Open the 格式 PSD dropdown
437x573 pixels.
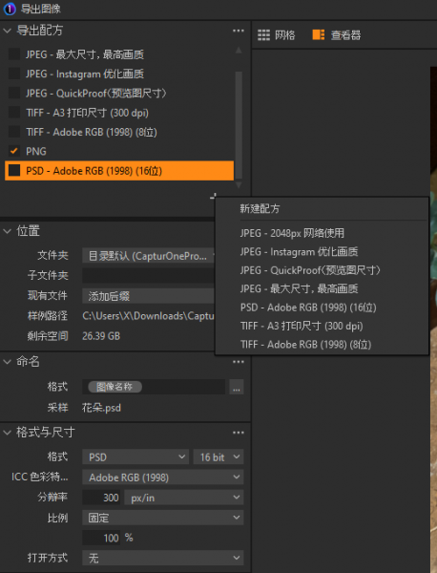pos(135,456)
